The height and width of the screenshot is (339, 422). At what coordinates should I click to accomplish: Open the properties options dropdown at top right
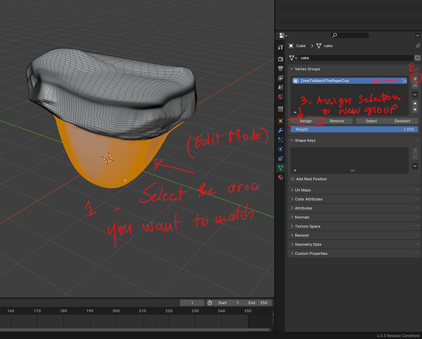417,35
